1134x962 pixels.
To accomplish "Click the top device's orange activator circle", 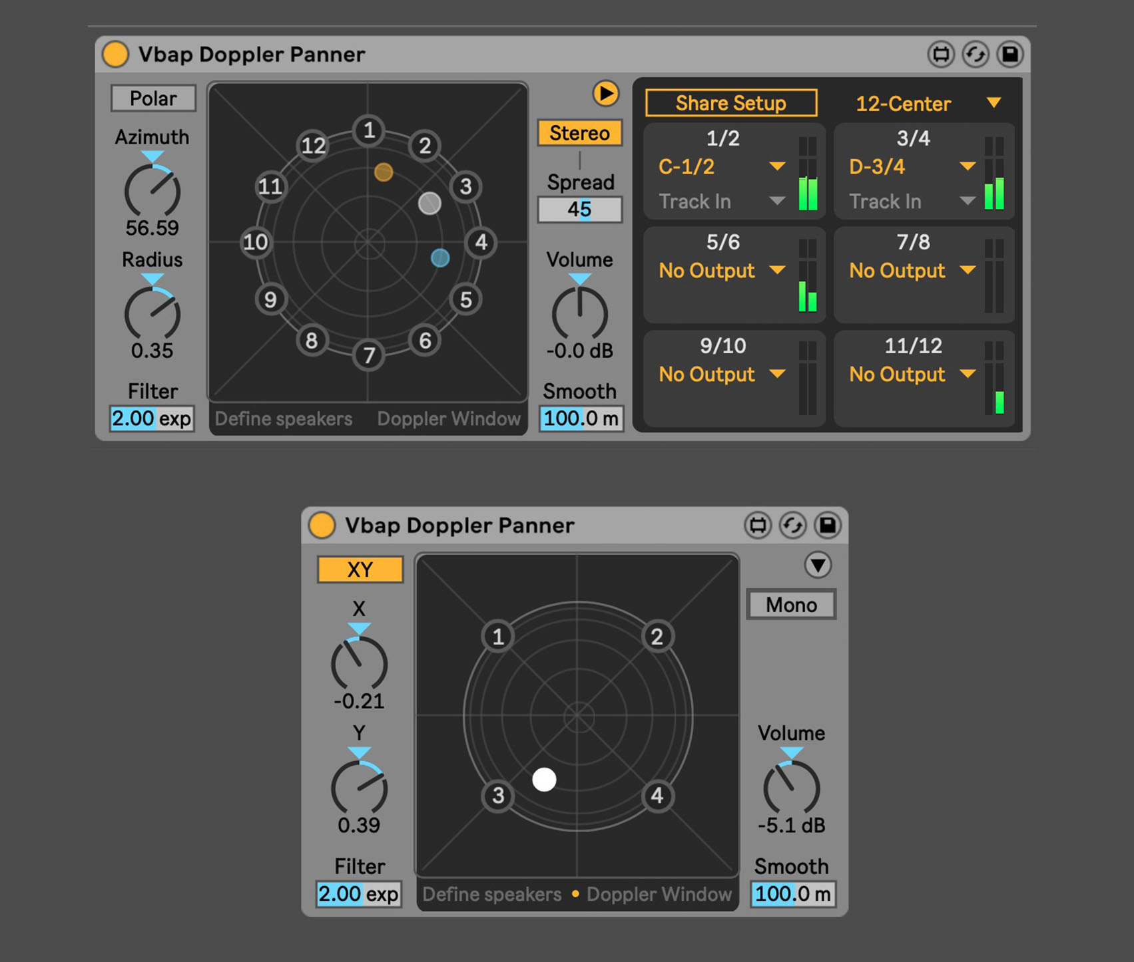I will pyautogui.click(x=115, y=55).
